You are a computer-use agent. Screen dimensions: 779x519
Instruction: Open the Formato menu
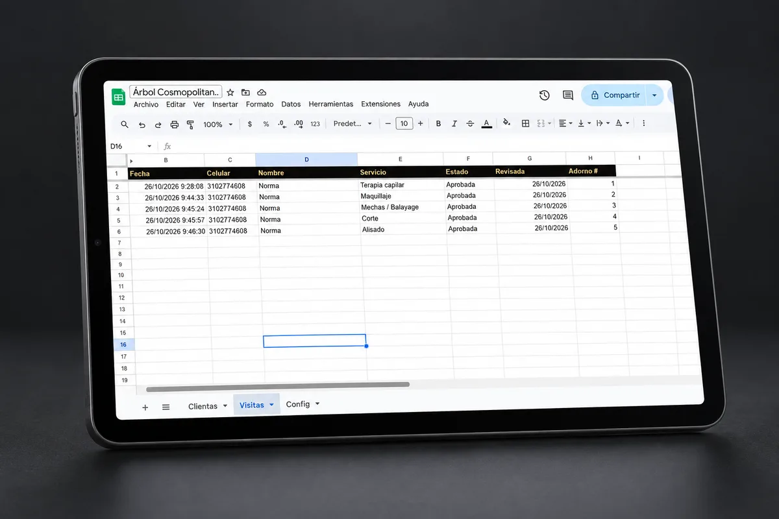pyautogui.click(x=260, y=104)
